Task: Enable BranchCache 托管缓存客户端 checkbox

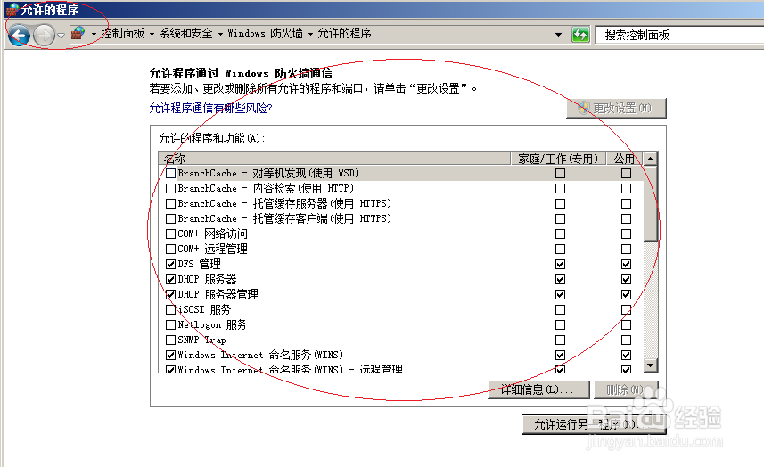Action: tap(170, 218)
